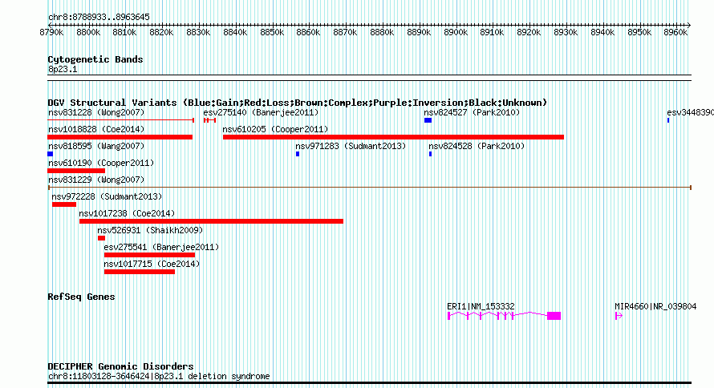The width and height of the screenshot is (714, 388).
Task: Select the small red nsv526931 loss block
Action: pos(102,238)
